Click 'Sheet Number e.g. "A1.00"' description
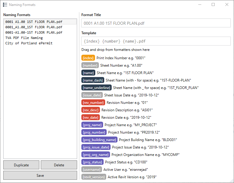The height and width of the screenshot is (183, 234). click(121, 65)
